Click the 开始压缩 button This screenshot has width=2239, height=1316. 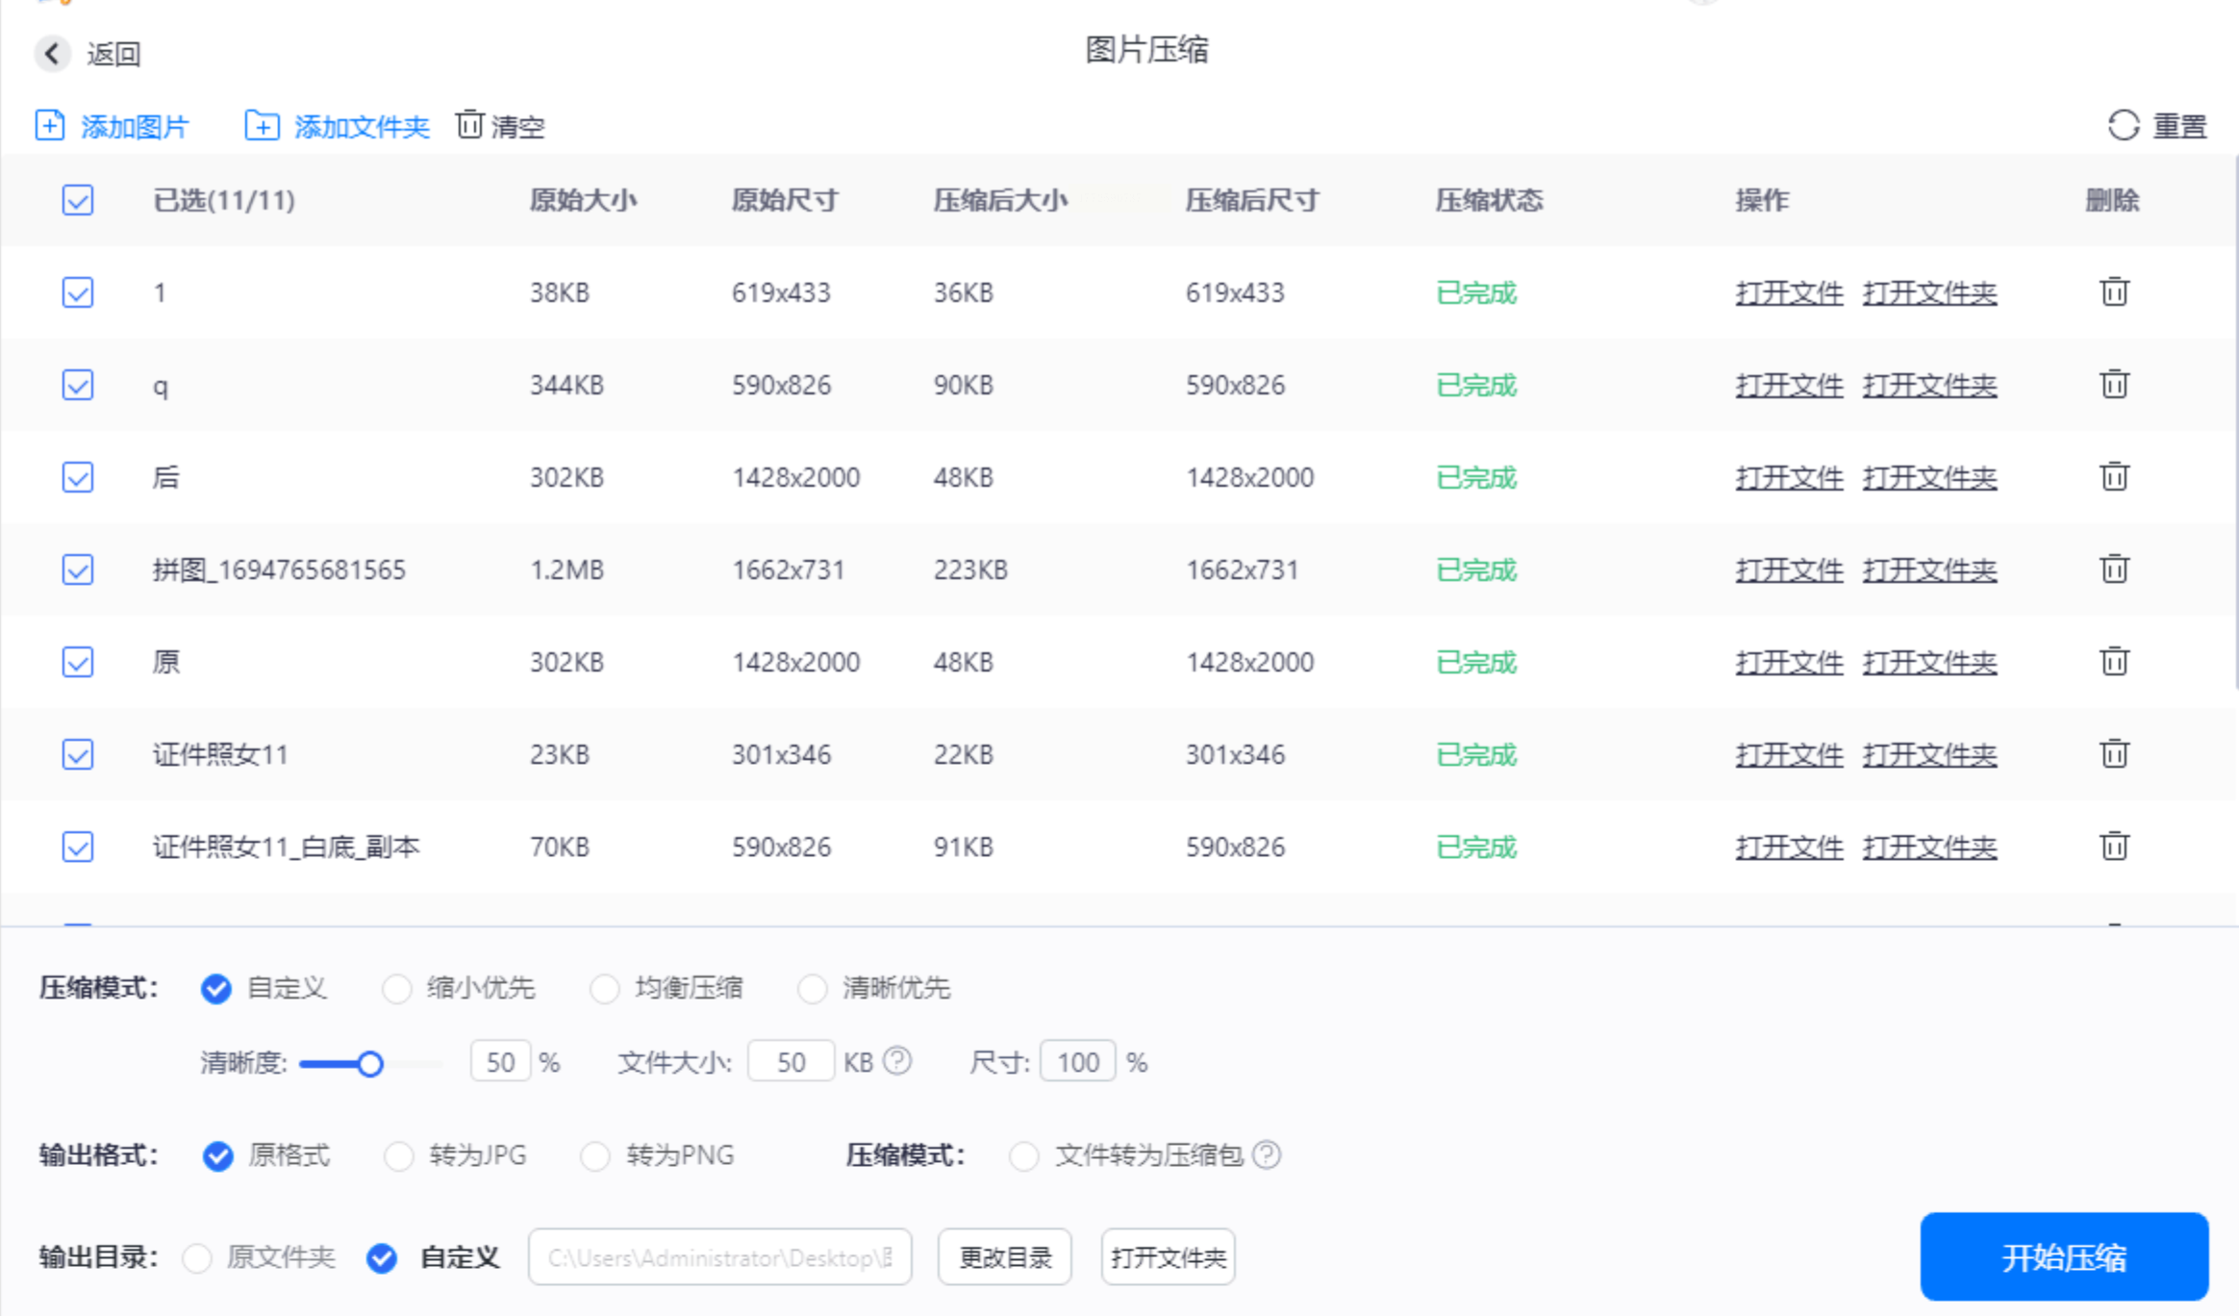[2064, 1256]
